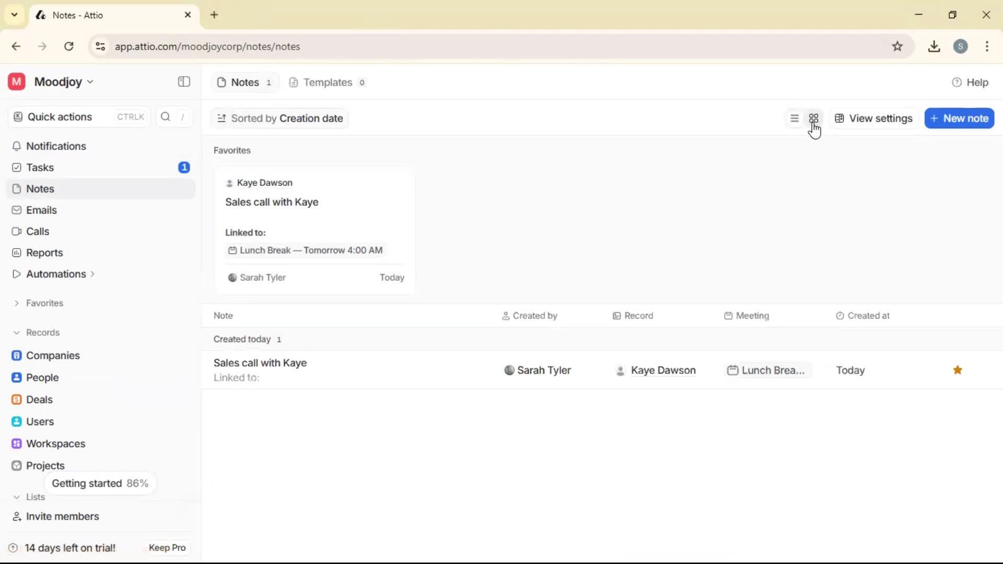Open Notifications from the sidebar
The image size is (1003, 564).
tap(55, 146)
